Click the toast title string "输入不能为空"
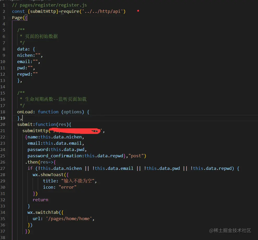This screenshot has width=258, height=240. (78, 181)
